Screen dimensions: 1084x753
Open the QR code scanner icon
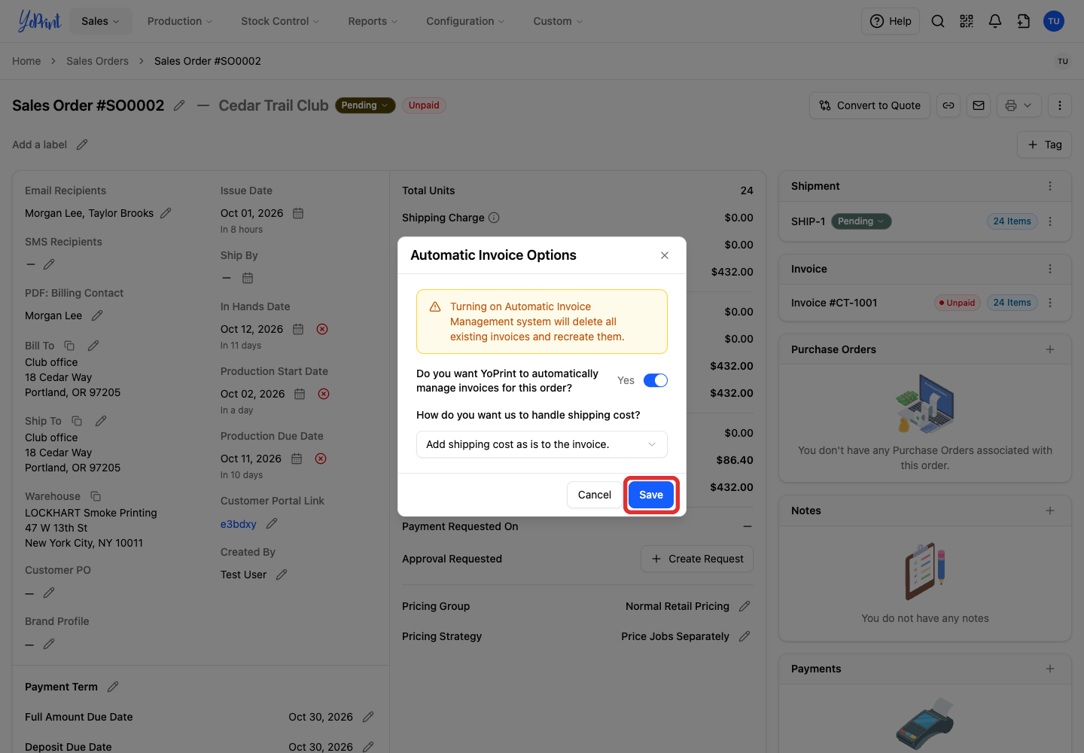point(967,21)
